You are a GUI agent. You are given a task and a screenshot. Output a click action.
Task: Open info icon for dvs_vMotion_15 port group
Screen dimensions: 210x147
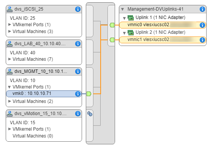pyautogui.click(x=78, y=114)
